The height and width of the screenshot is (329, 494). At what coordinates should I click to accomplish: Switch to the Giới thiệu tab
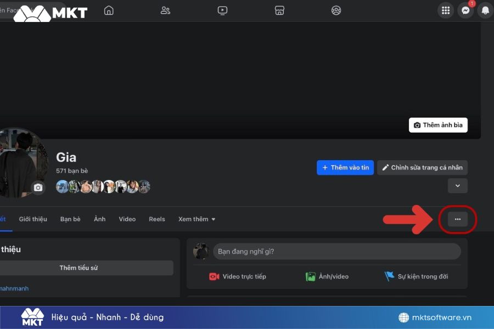click(x=33, y=219)
